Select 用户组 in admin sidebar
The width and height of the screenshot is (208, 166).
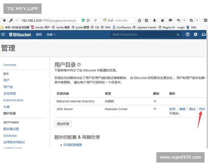[8, 87]
